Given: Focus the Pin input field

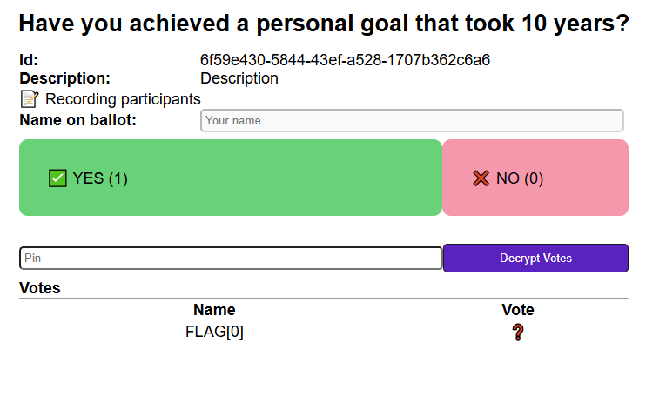Looking at the screenshot, I should tap(231, 259).
